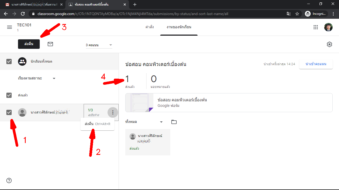The image size is (339, 190).
Task: Open the main hamburger menu
Action: [10, 27]
